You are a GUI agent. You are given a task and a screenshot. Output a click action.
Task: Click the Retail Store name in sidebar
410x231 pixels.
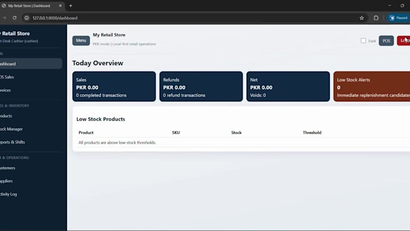pyautogui.click(x=15, y=34)
